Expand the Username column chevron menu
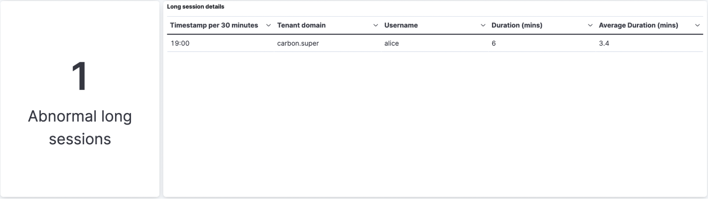 pos(483,25)
